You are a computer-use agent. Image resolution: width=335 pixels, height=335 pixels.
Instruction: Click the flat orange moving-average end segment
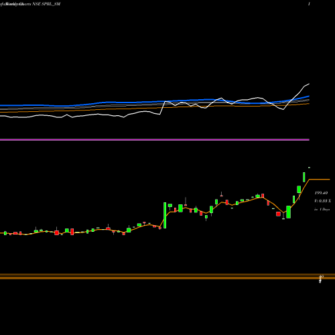coord(320,180)
